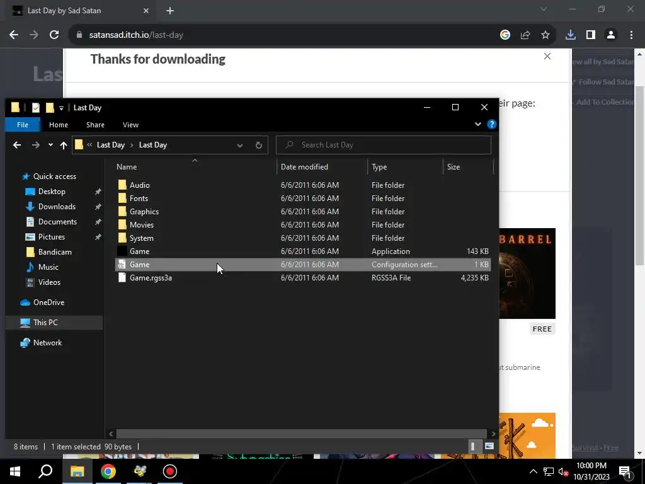Open Chrome tab search dropdown
645x484 pixels.
(x=544, y=9)
